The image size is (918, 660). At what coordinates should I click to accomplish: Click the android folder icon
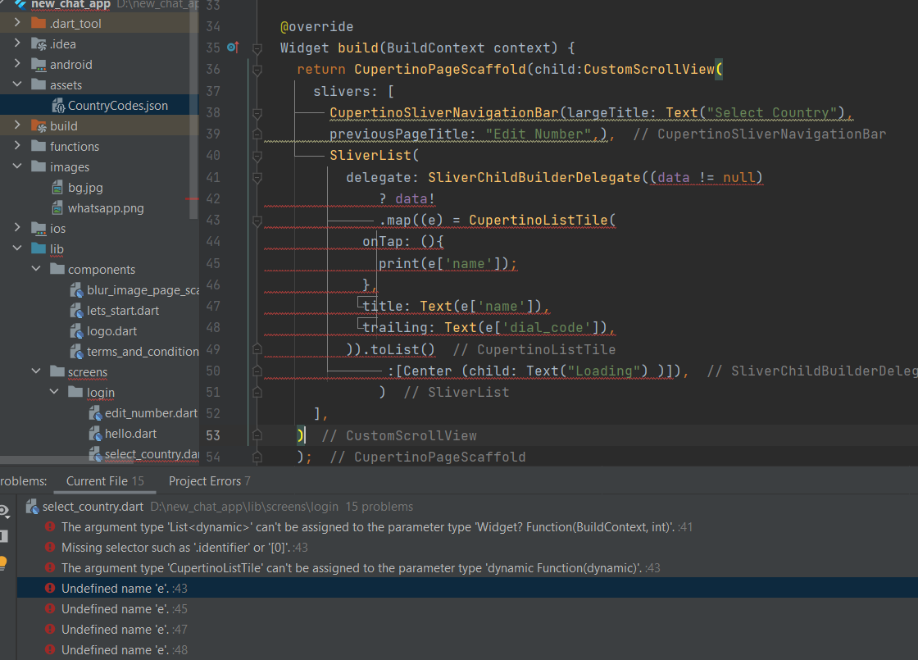pyautogui.click(x=39, y=64)
